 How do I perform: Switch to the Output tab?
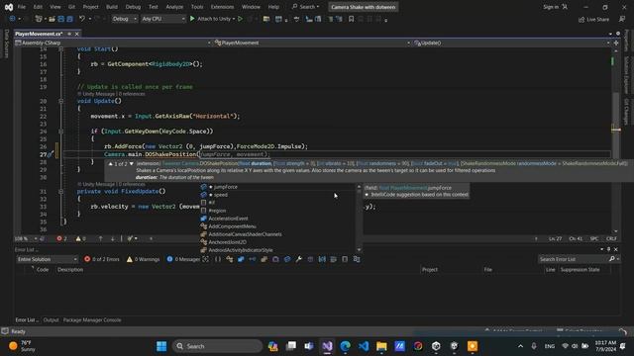coord(51,320)
